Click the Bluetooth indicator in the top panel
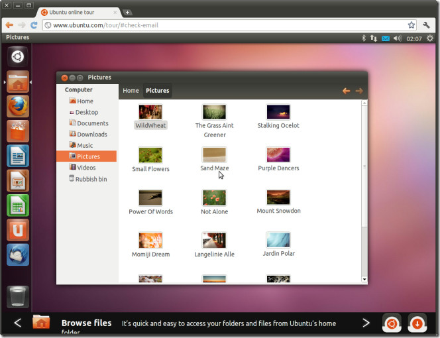This screenshot has width=440, height=338. (364, 38)
